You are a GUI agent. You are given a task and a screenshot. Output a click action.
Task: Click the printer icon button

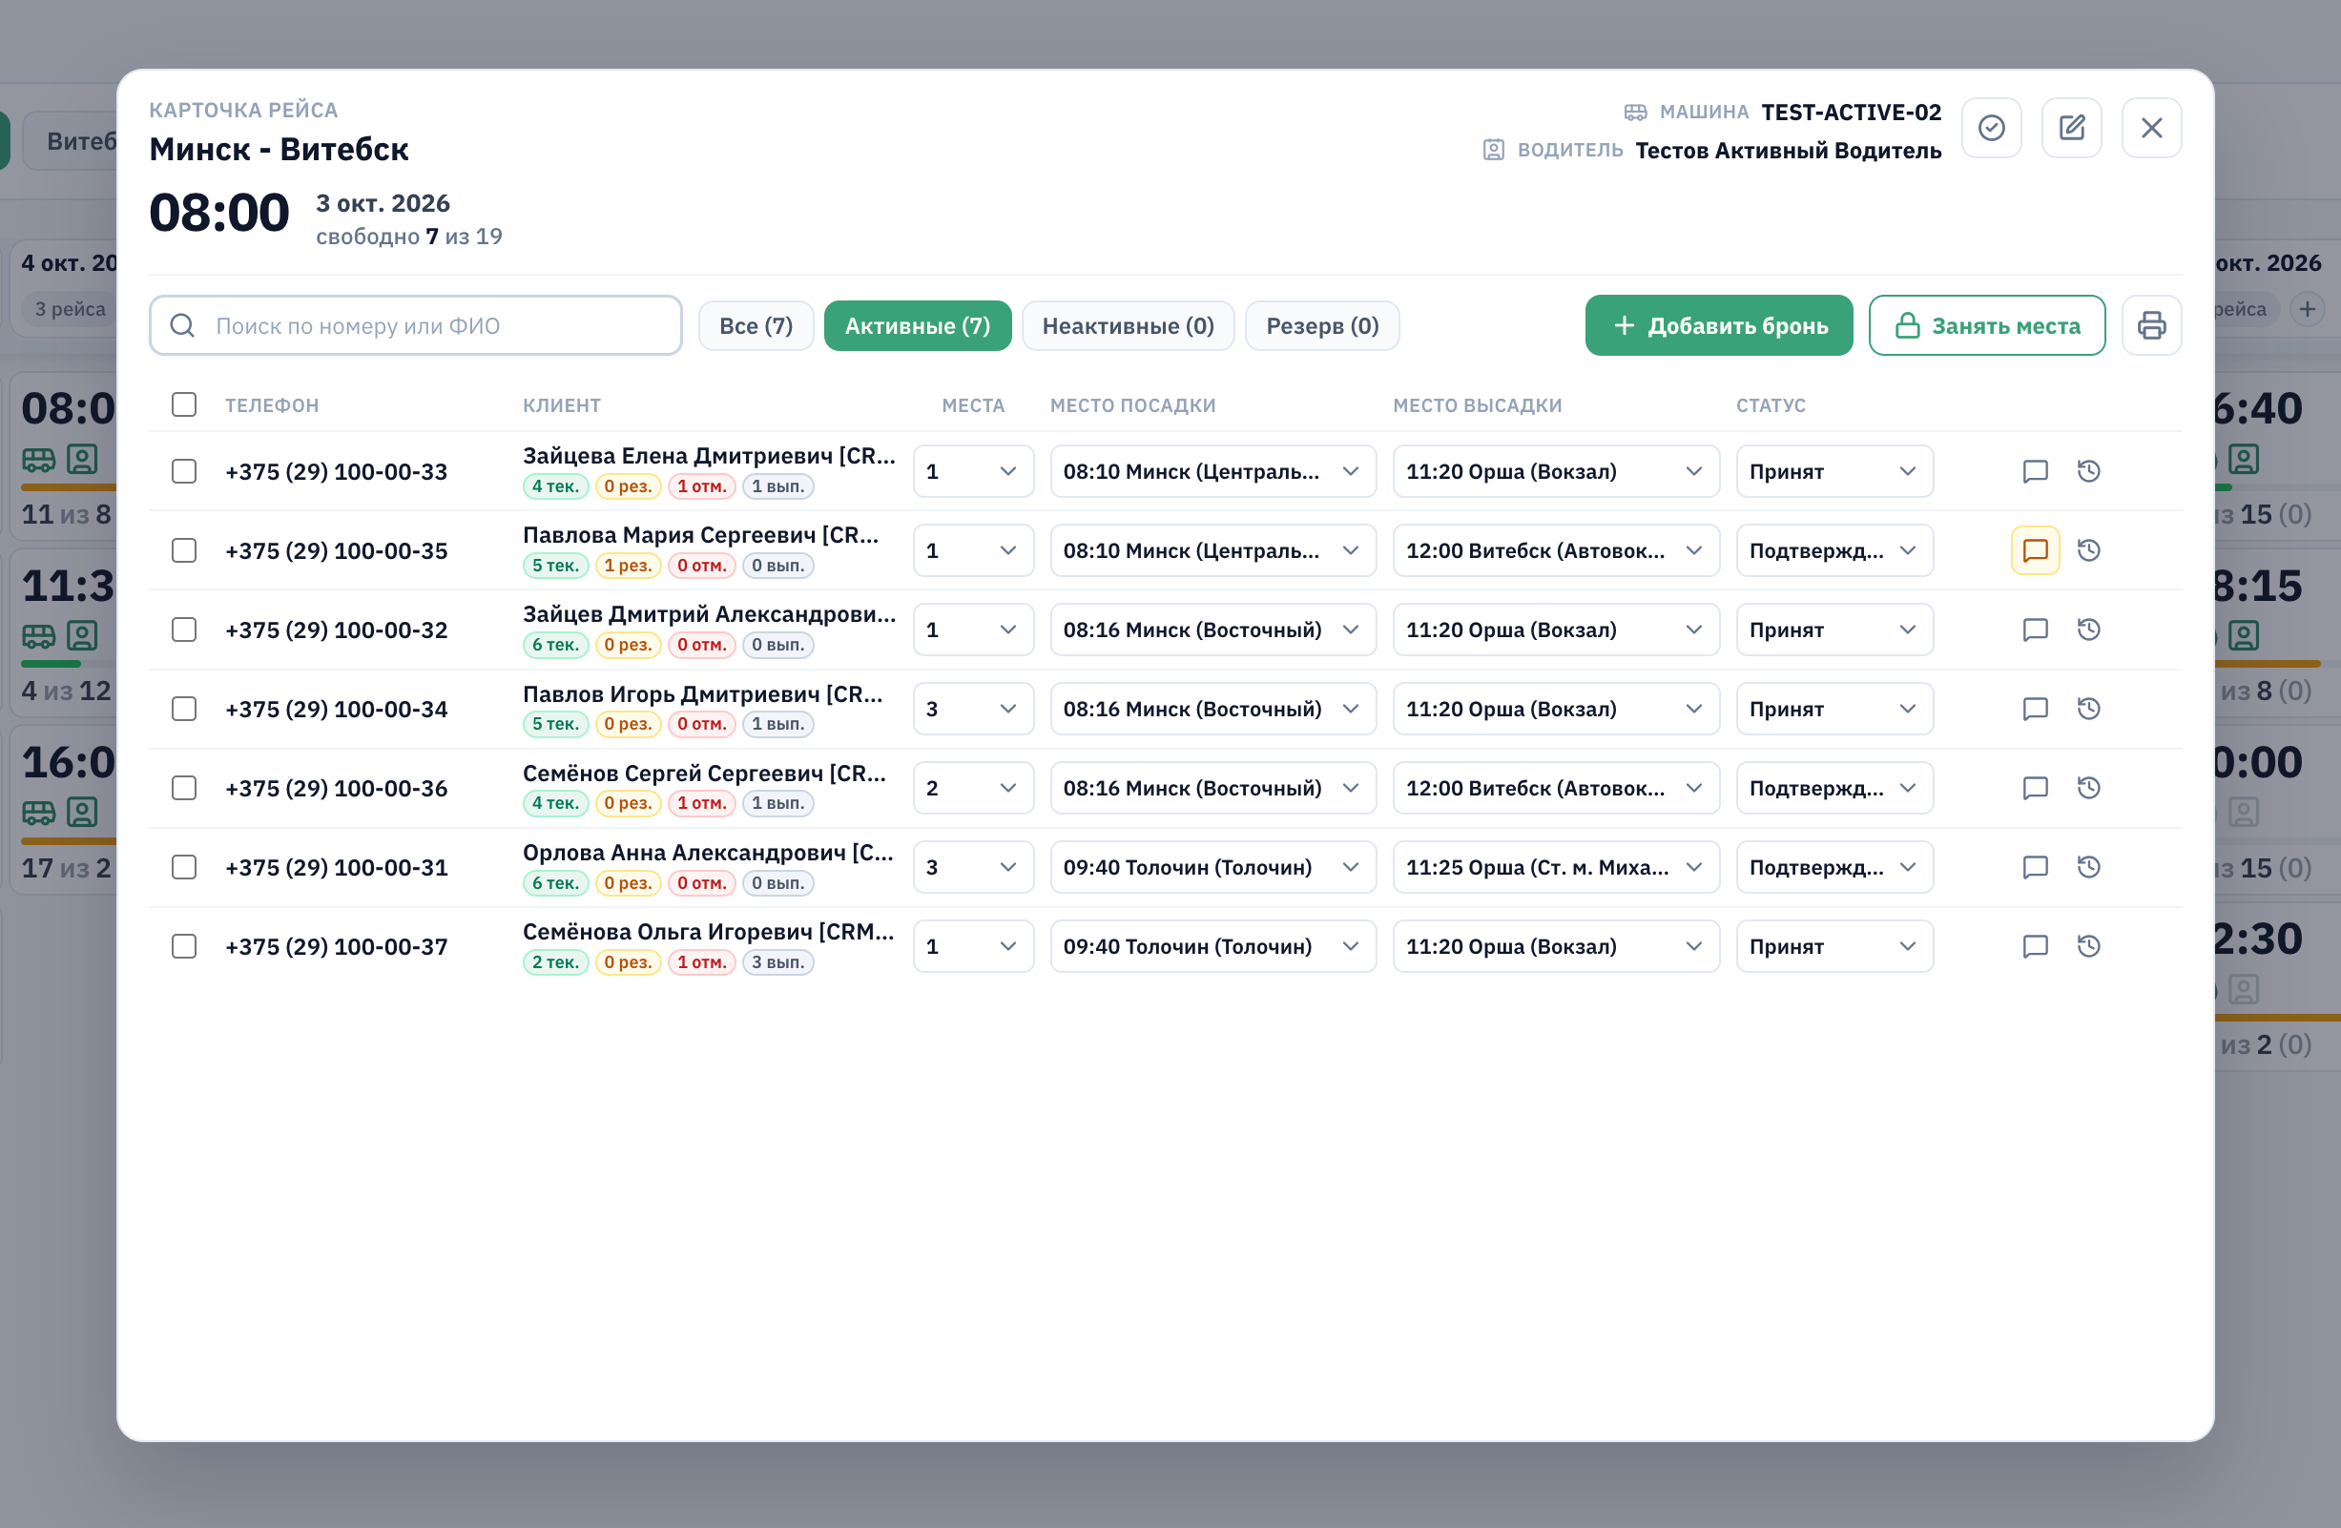click(x=2151, y=325)
